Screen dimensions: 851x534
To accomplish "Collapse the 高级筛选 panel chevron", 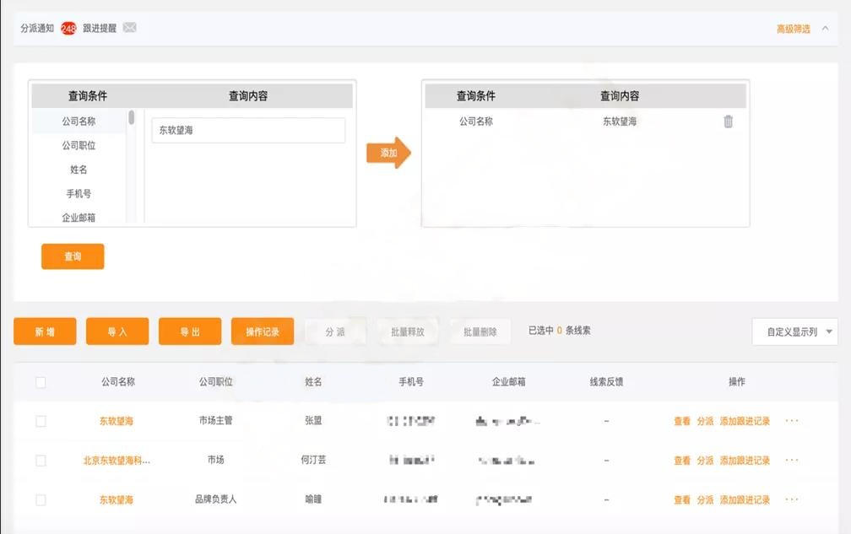I will [x=824, y=29].
